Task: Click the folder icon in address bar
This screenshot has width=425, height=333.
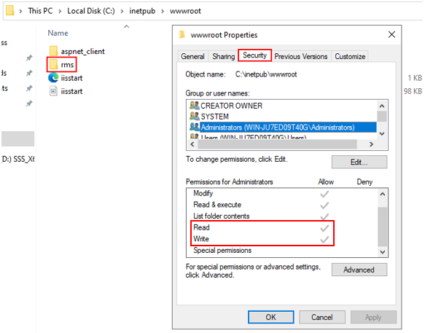Action: pos(9,11)
